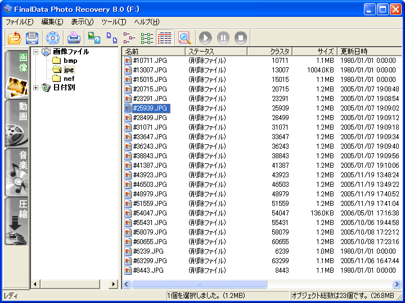The width and height of the screenshot is (405, 303).
Task: Click the file icon of #54047.JPG
Action: tap(128, 213)
